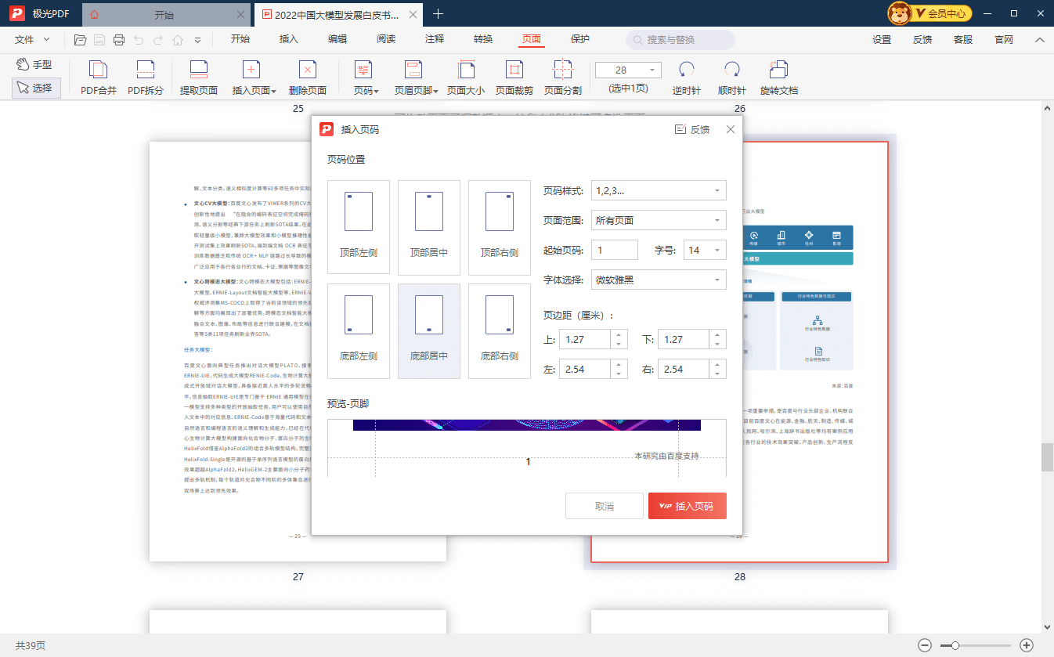Close the 插入页码 dialog with the X
Screen dimensions: 1054x657
(x=731, y=129)
